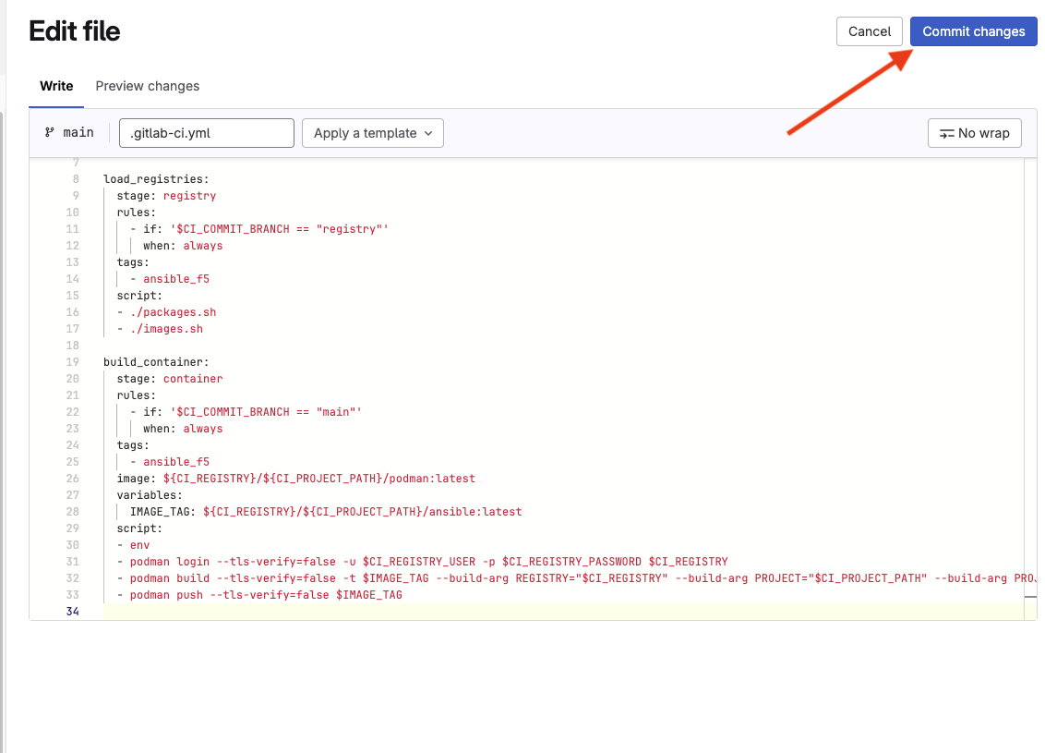Click 'tags:' on line 13
The image size is (1045, 753).
133,262
